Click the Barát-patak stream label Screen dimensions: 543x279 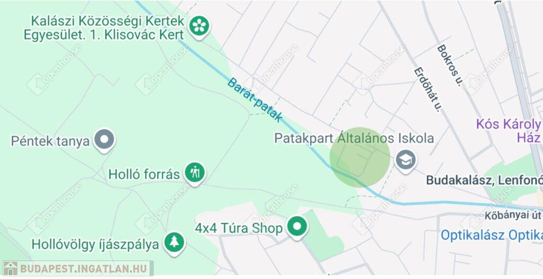[x=255, y=100]
